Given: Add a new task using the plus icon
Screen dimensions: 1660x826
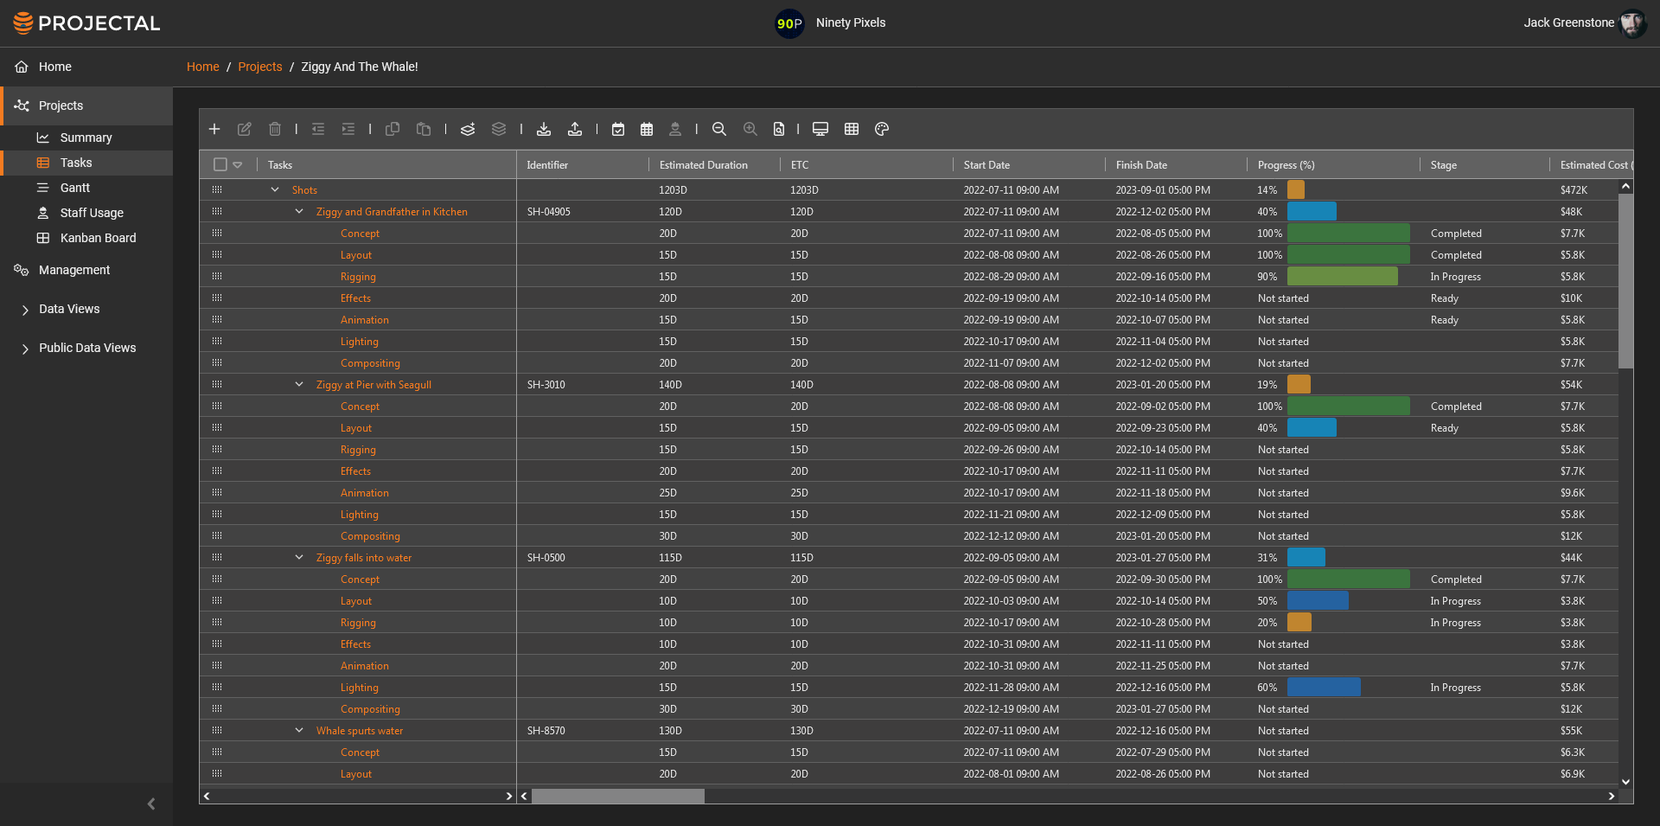Looking at the screenshot, I should tap(214, 129).
